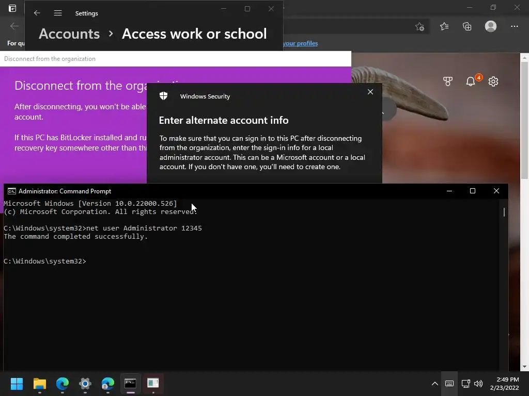Close the Administrator Command Prompt window
Viewport: 529px width, 396px height.
click(496, 191)
